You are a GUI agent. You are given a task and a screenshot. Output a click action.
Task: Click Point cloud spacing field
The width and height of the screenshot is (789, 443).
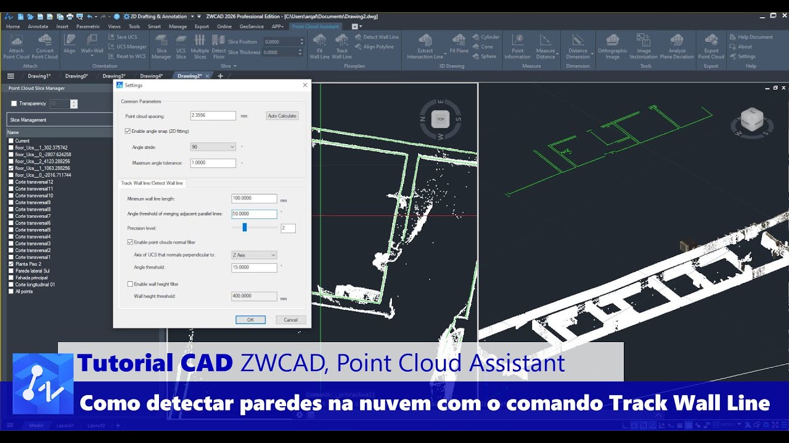[213, 116]
